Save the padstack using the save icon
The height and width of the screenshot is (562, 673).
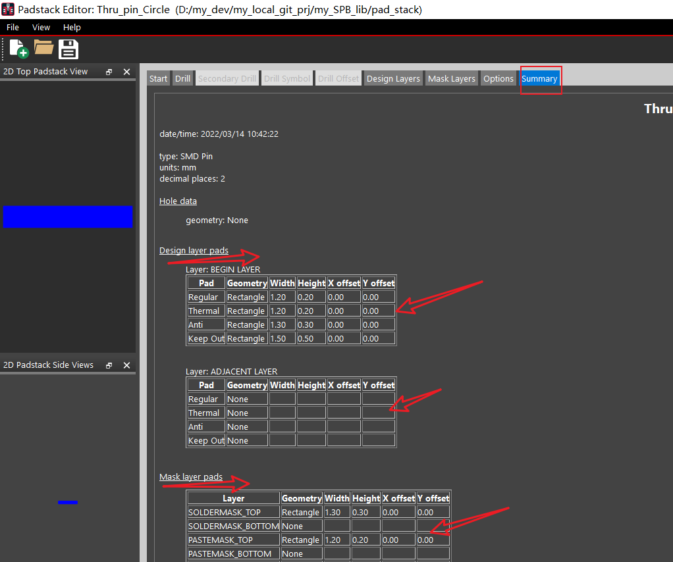[x=68, y=49]
